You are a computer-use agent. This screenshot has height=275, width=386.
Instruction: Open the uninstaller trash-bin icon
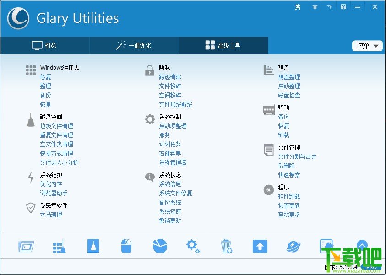(x=226, y=246)
